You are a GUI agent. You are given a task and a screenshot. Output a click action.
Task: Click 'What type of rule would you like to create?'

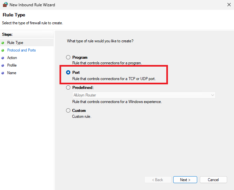[100, 41]
